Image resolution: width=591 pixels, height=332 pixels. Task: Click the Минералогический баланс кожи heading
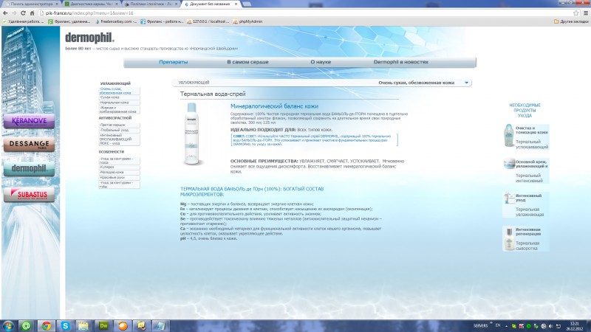click(x=274, y=106)
